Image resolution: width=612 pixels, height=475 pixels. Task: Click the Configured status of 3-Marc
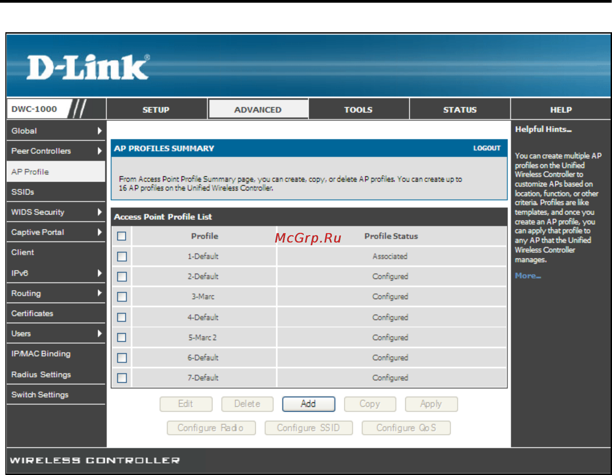click(x=390, y=297)
